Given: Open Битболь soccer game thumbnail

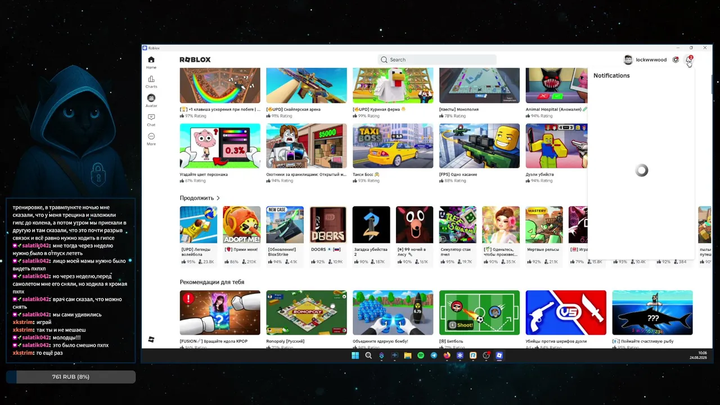Looking at the screenshot, I should click(479, 313).
